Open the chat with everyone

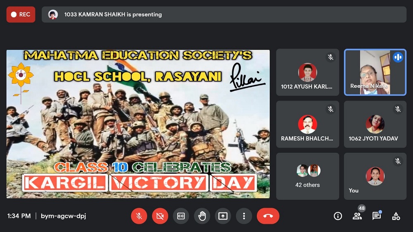point(376,216)
